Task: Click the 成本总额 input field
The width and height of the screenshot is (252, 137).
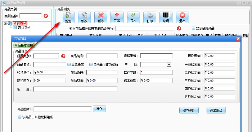Action: point(156,80)
